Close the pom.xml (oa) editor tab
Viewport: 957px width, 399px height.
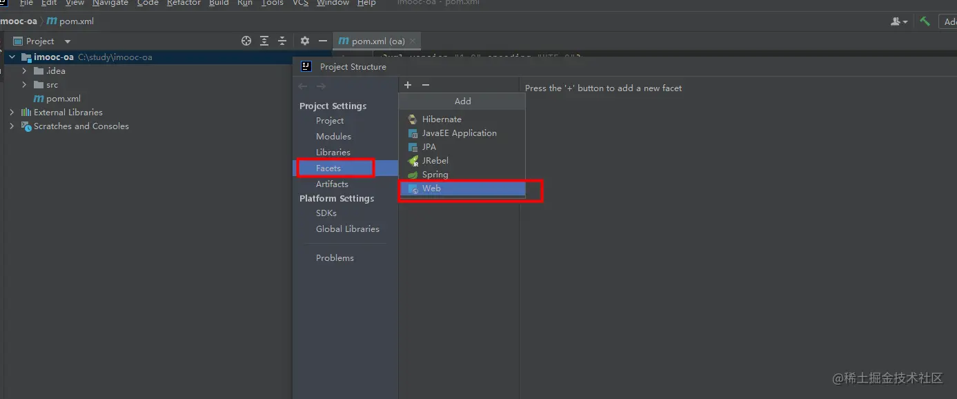tap(413, 41)
